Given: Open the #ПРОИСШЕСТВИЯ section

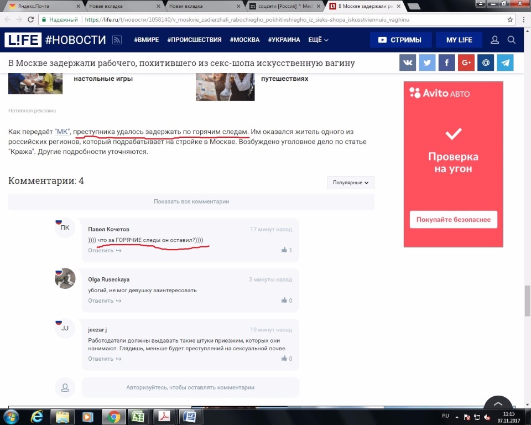Looking at the screenshot, I should (x=194, y=40).
